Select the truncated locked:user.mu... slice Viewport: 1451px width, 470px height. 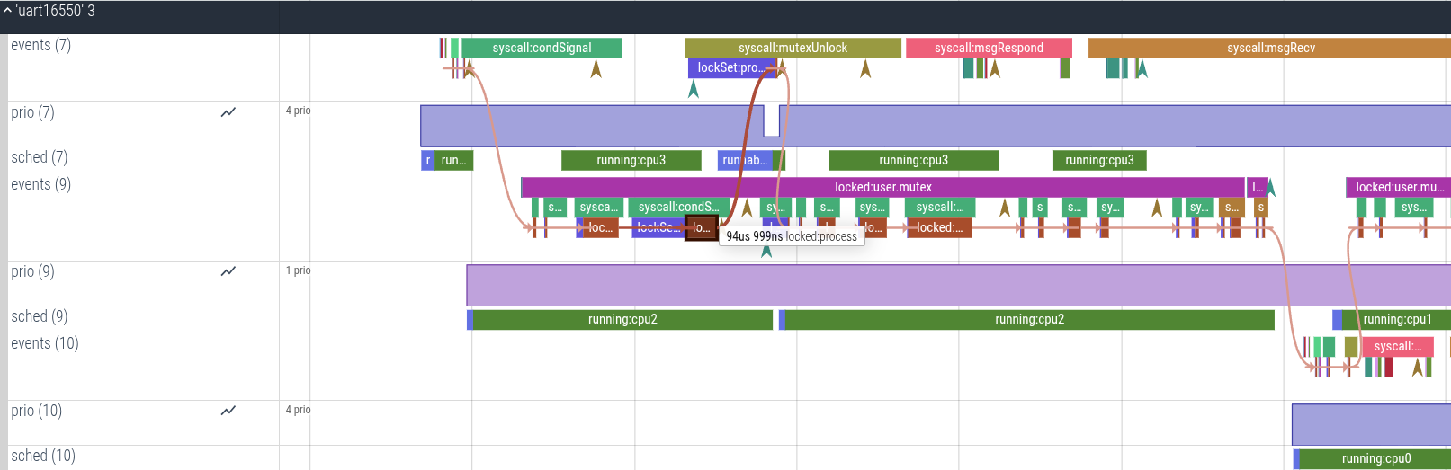point(1398,187)
